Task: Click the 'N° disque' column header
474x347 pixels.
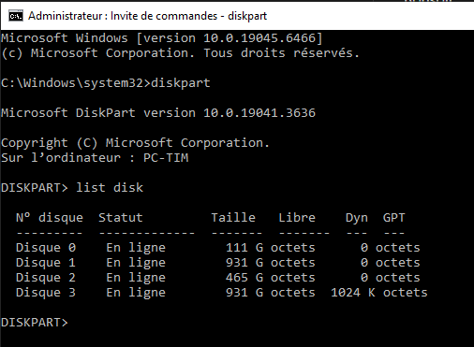Action: click(50, 218)
